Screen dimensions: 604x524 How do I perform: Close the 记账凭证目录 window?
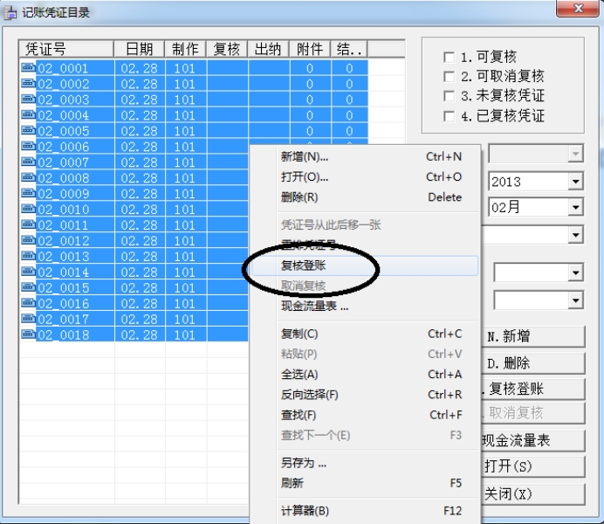coord(577,9)
